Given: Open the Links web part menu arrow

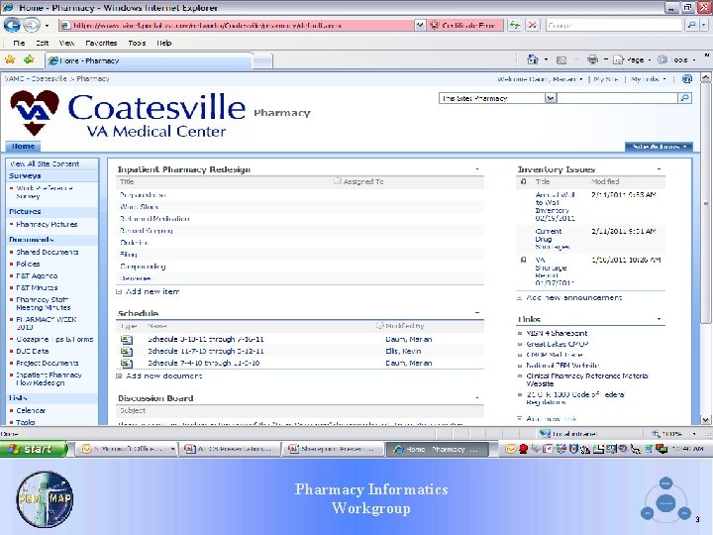Looking at the screenshot, I should click(x=659, y=319).
